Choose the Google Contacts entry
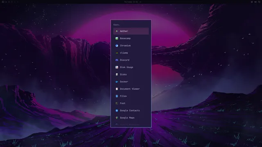 point(131,111)
